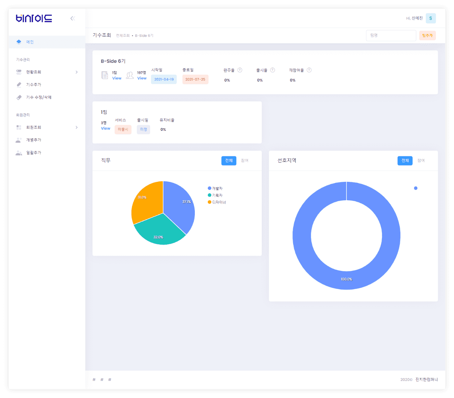This screenshot has height=398, width=454.
Task: Focus the 팀명 input field
Action: tap(391, 35)
